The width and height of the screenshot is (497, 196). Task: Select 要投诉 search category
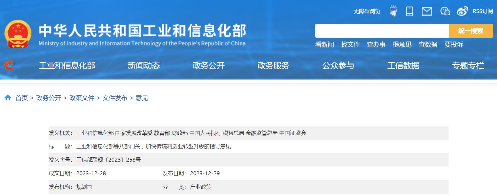[454, 45]
